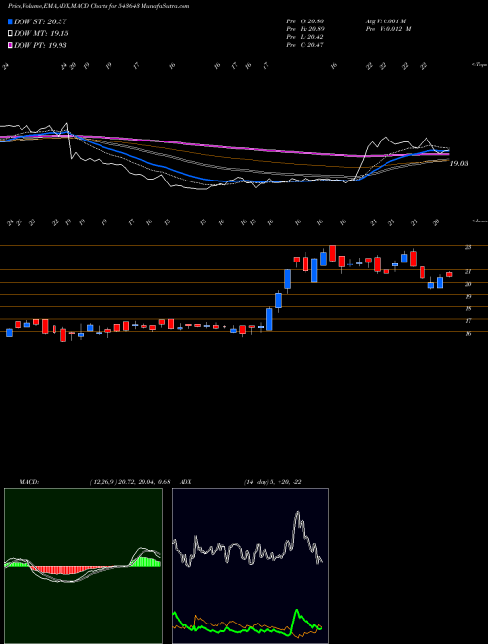Image resolution: width=488 pixels, height=644 pixels.
Task: Select the 'DOW MT: 19.15' label
Action: click(41, 34)
